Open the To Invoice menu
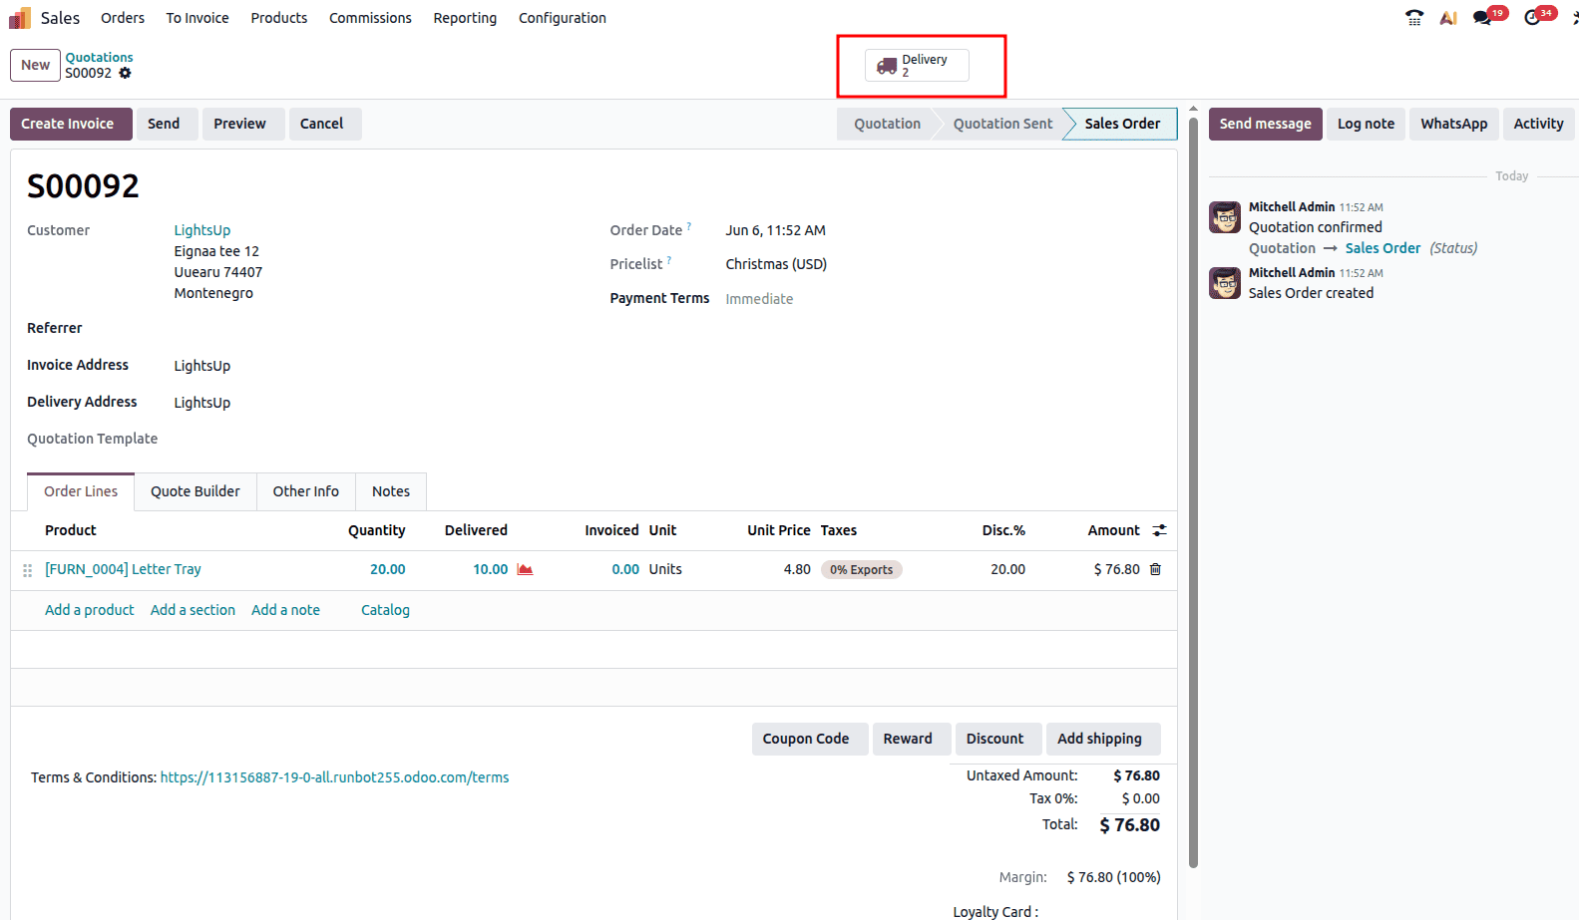Viewport: 1579px width, 920px height. 197,18
